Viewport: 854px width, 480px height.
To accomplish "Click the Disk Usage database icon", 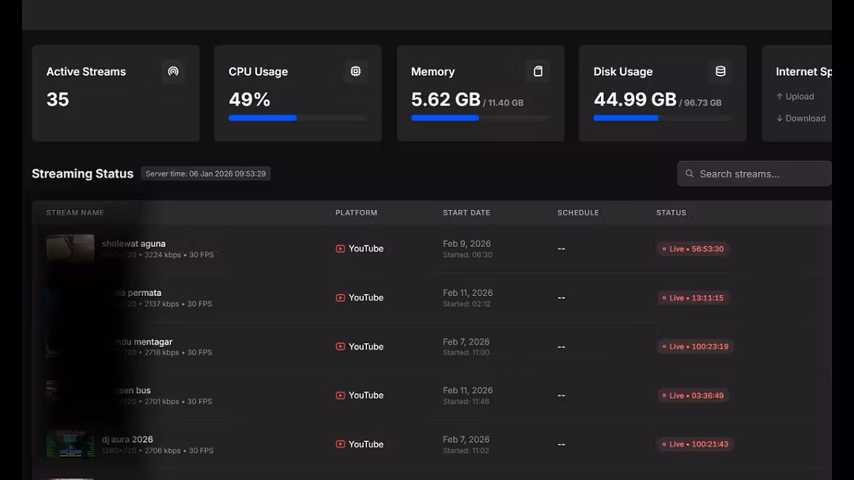I will click(x=720, y=72).
